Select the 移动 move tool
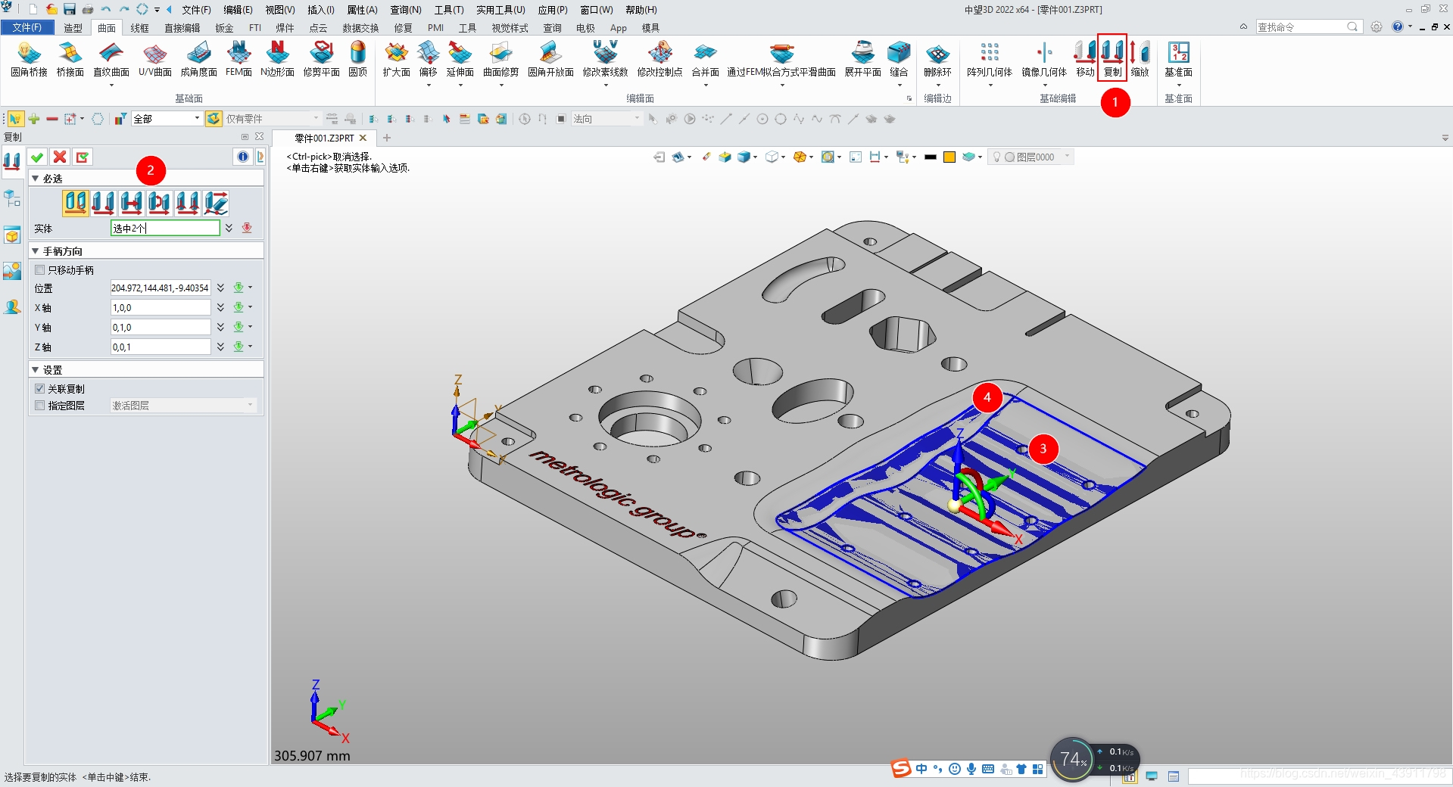The height and width of the screenshot is (787, 1453). (x=1085, y=59)
